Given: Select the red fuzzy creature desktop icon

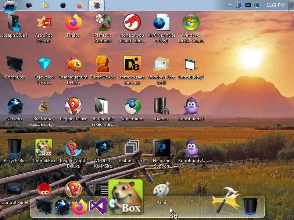Looking at the screenshot, I should pyautogui.click(x=44, y=189).
